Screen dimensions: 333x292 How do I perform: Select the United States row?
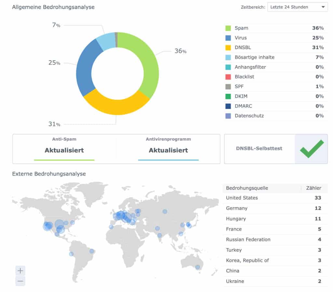click(275, 198)
